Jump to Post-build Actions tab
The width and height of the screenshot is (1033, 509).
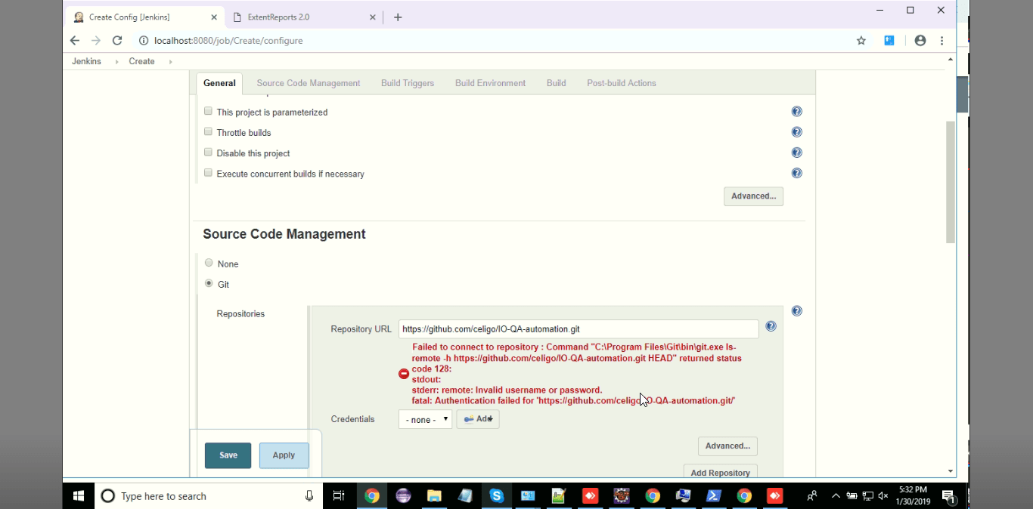click(622, 83)
